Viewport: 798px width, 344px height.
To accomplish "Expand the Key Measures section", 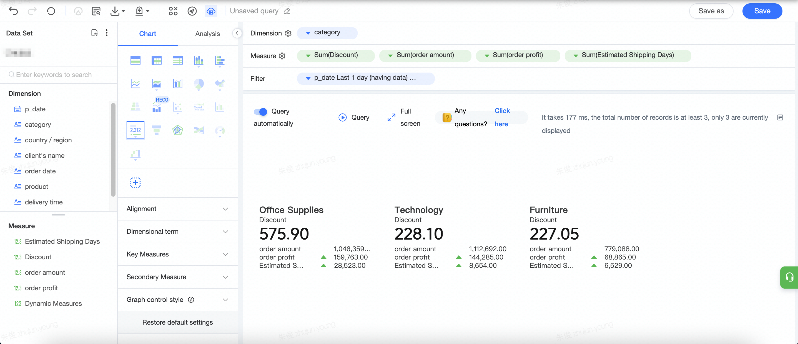I will click(x=177, y=254).
